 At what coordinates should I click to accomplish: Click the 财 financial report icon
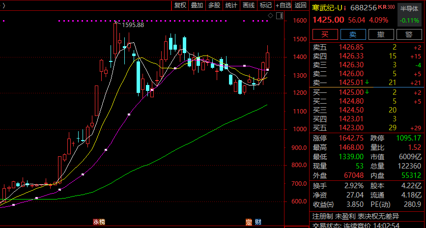(257, 223)
